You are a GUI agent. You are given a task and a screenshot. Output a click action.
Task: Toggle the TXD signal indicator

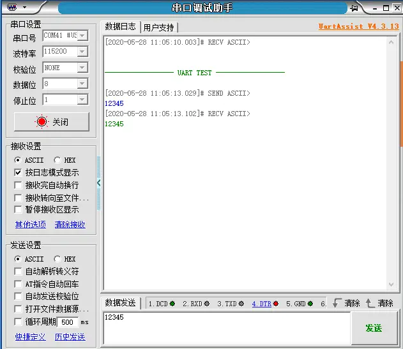coord(241,304)
